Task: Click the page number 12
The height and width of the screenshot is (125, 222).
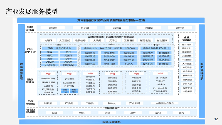Action: tap(216, 119)
